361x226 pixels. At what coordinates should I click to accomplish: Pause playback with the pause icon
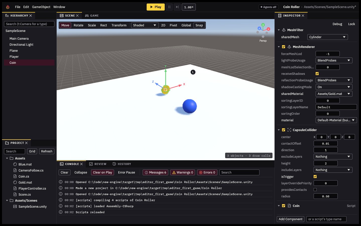(x=169, y=7)
